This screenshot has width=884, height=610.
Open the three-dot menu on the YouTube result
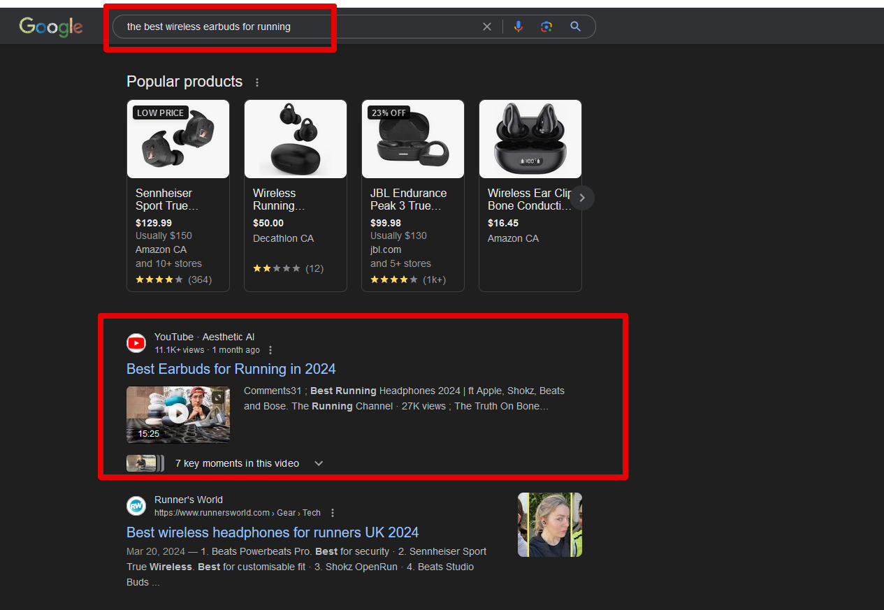click(x=270, y=349)
